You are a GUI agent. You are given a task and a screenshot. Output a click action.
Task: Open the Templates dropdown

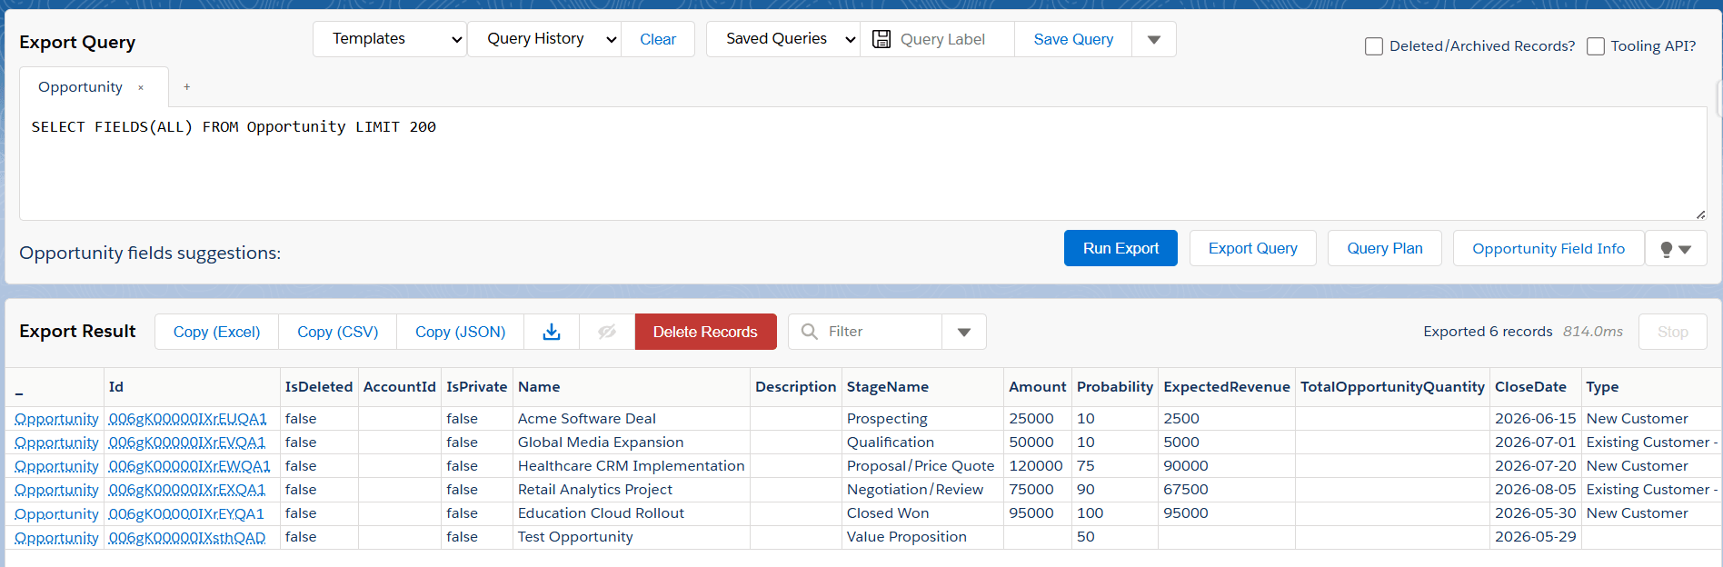click(390, 39)
